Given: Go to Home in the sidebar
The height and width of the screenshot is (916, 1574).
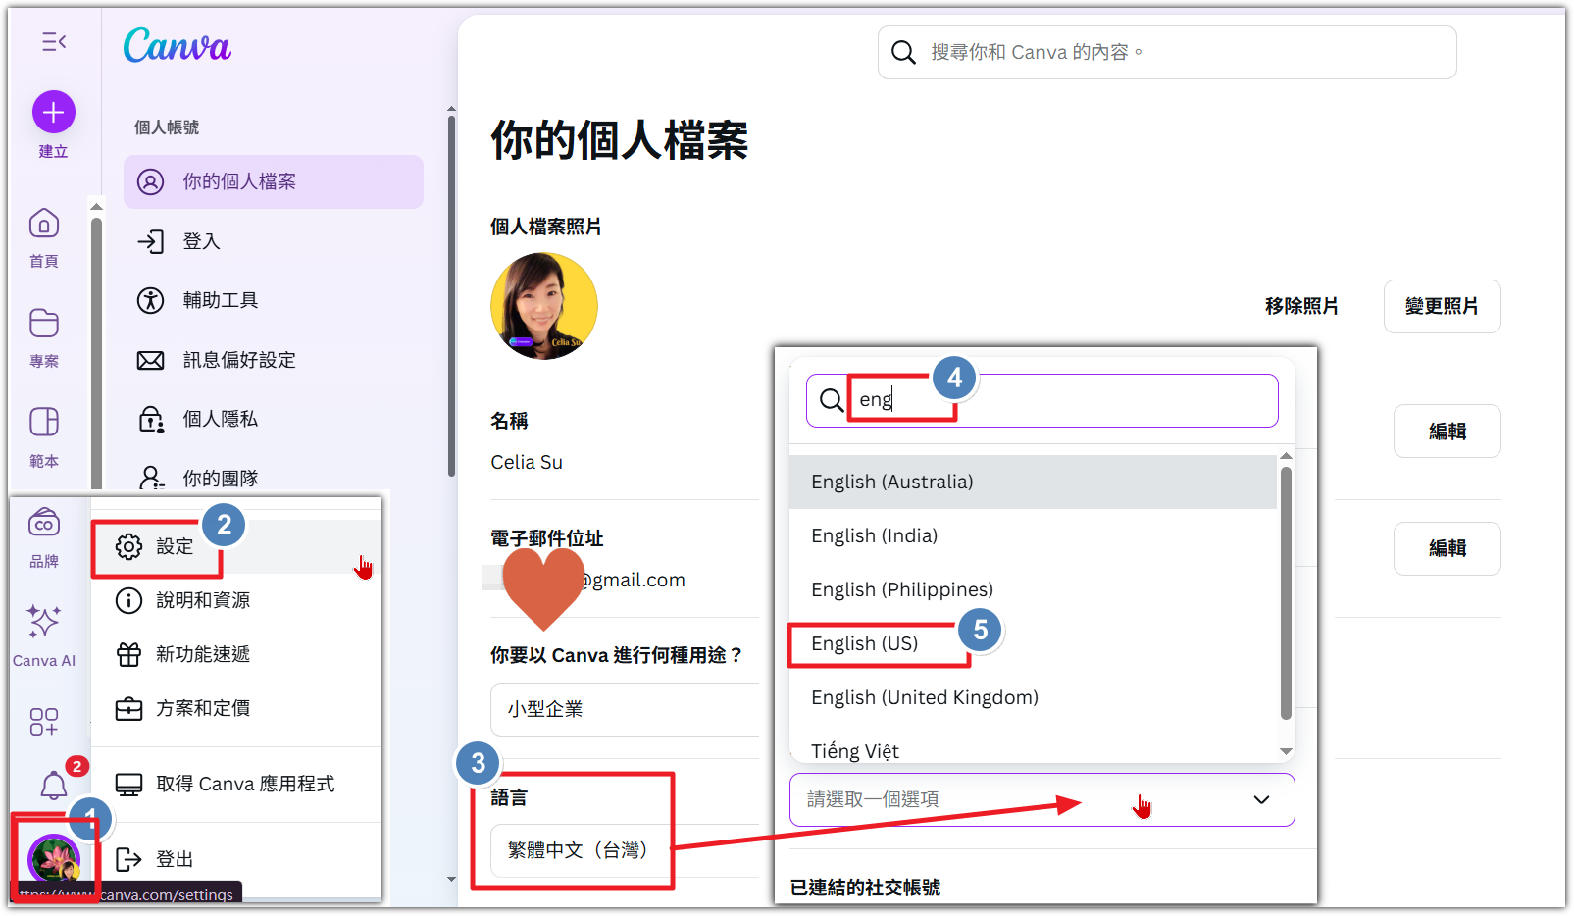Looking at the screenshot, I should coord(44,236).
